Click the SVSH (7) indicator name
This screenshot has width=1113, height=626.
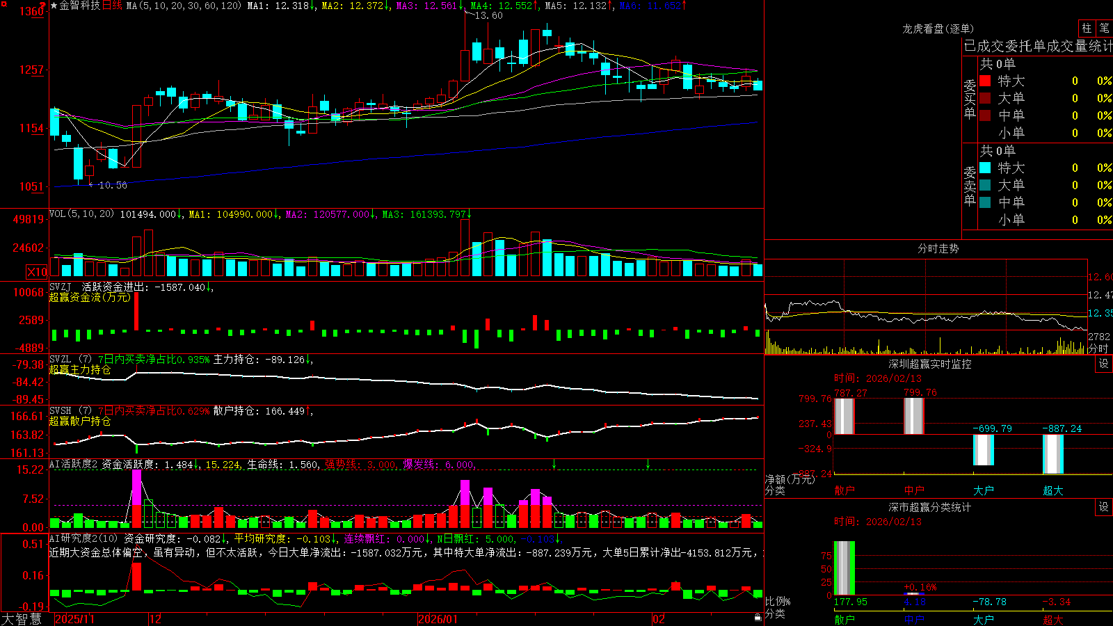[71, 410]
